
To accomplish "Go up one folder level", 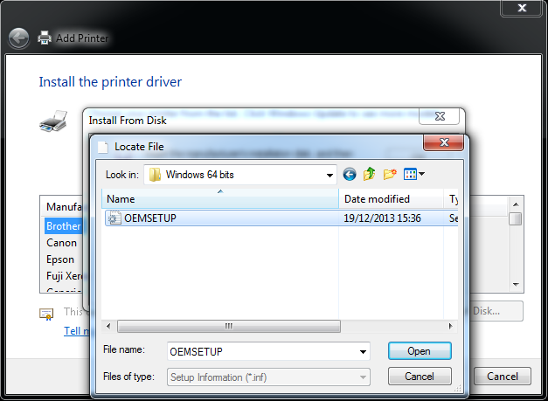I will point(370,174).
